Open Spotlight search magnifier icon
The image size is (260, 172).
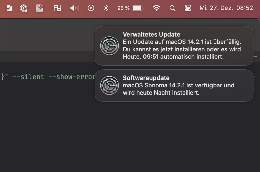point(172,8)
